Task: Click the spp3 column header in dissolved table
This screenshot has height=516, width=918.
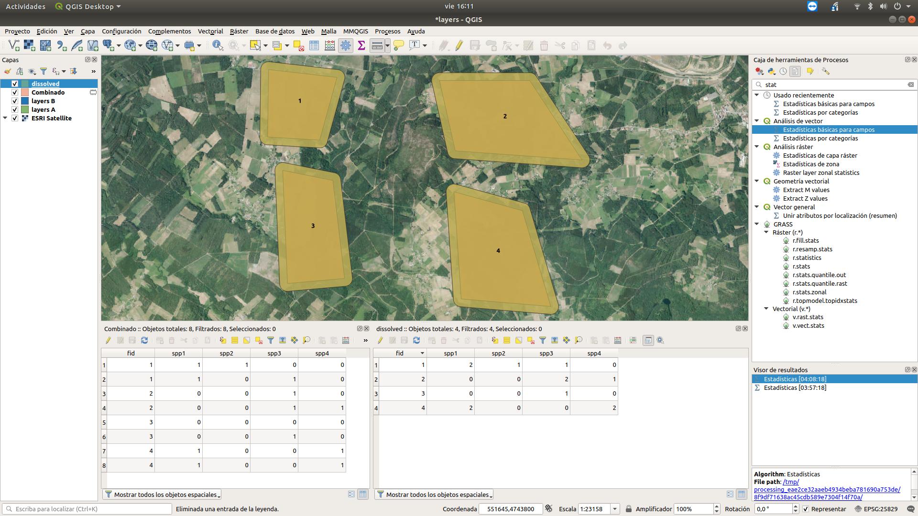Action: [546, 353]
